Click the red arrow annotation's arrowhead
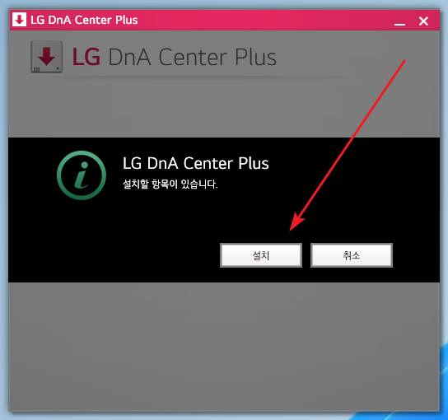Image resolution: width=448 pixels, height=420 pixels. click(296, 223)
